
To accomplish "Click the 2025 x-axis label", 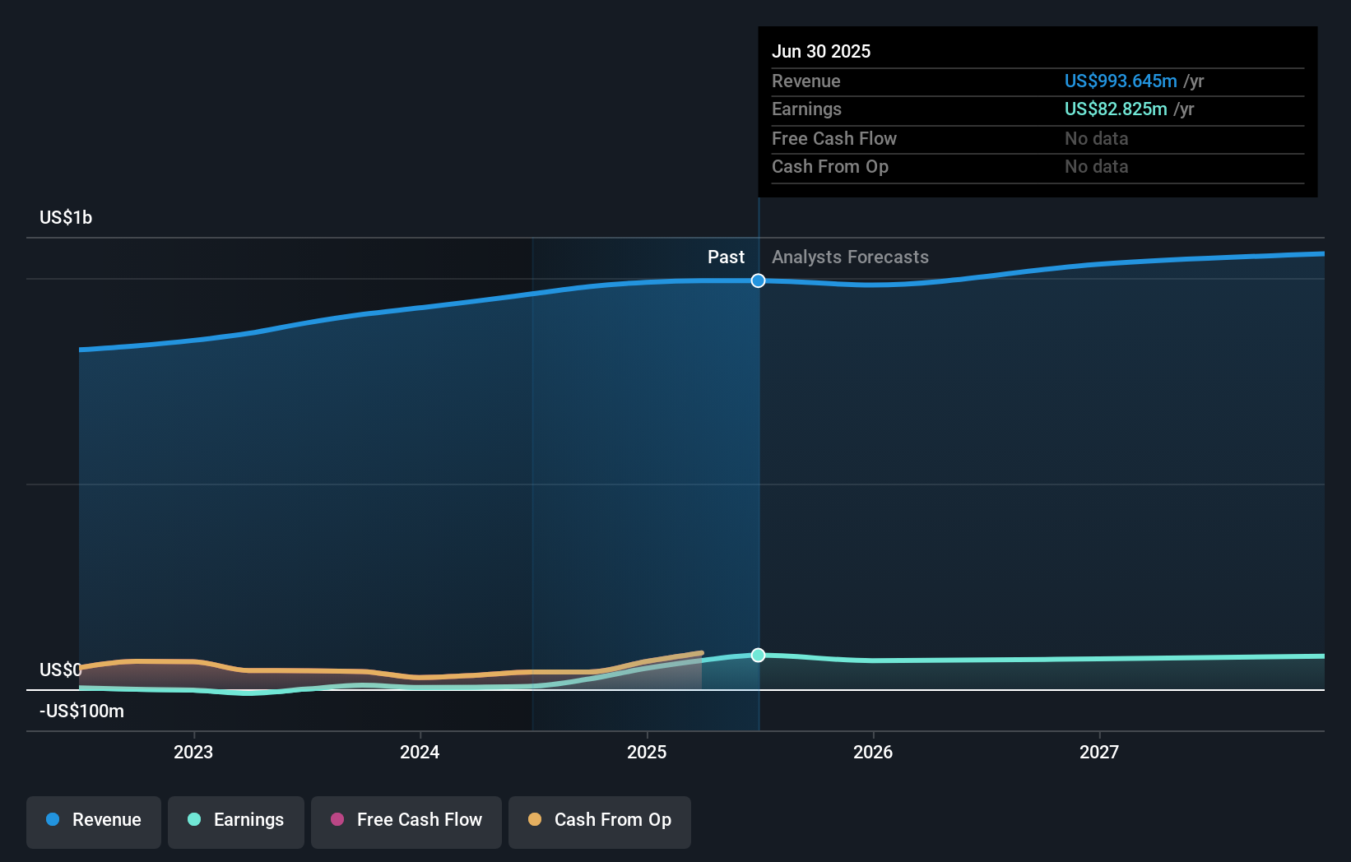I will pyautogui.click(x=647, y=752).
